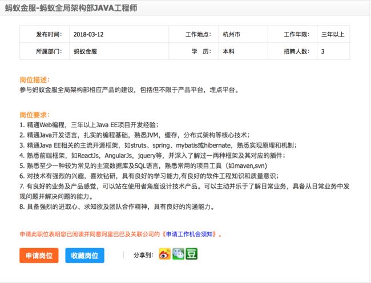371x283 pixels.
Task: Click requirement 5 mentioning maven,svn
Action: click(x=143, y=165)
